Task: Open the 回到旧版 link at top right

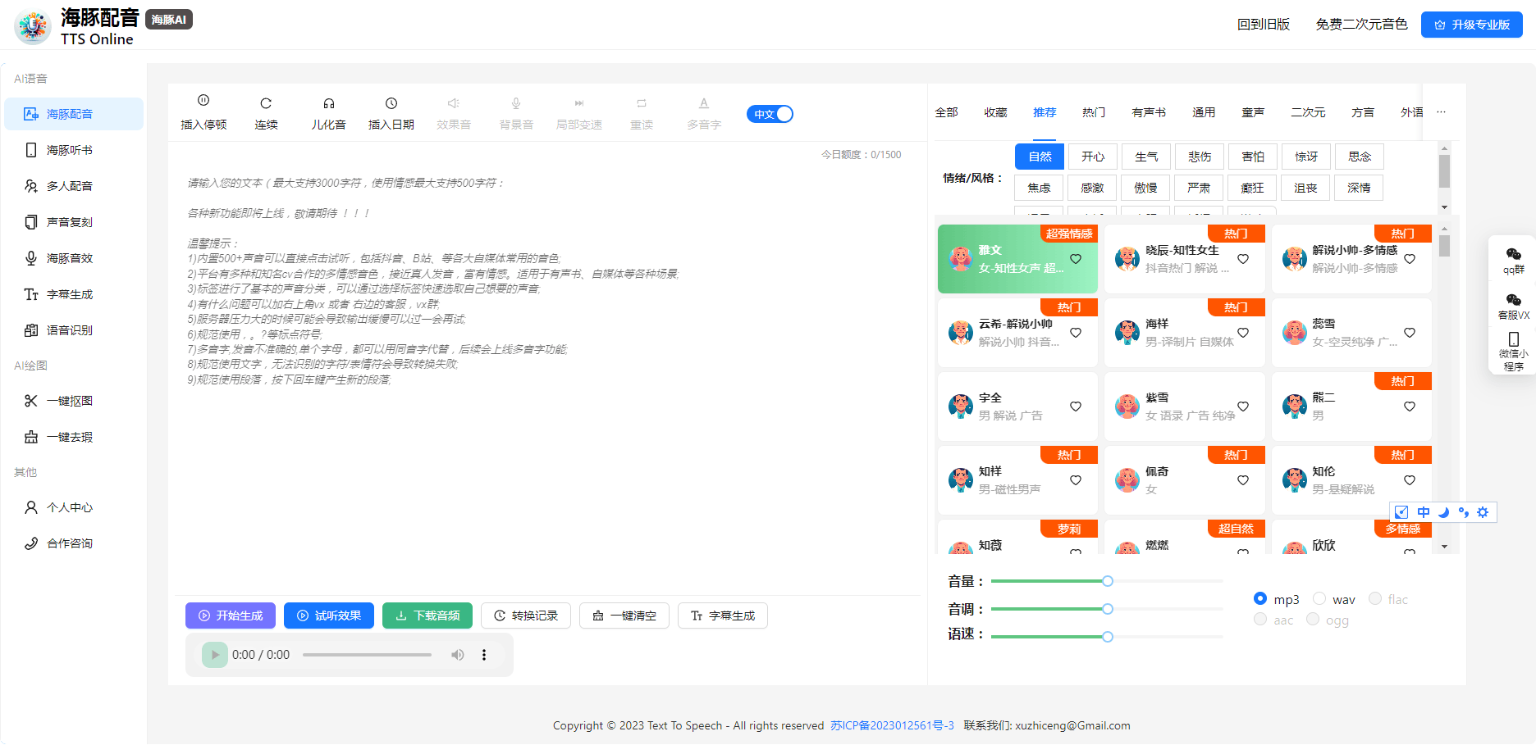Action: pos(1264,25)
